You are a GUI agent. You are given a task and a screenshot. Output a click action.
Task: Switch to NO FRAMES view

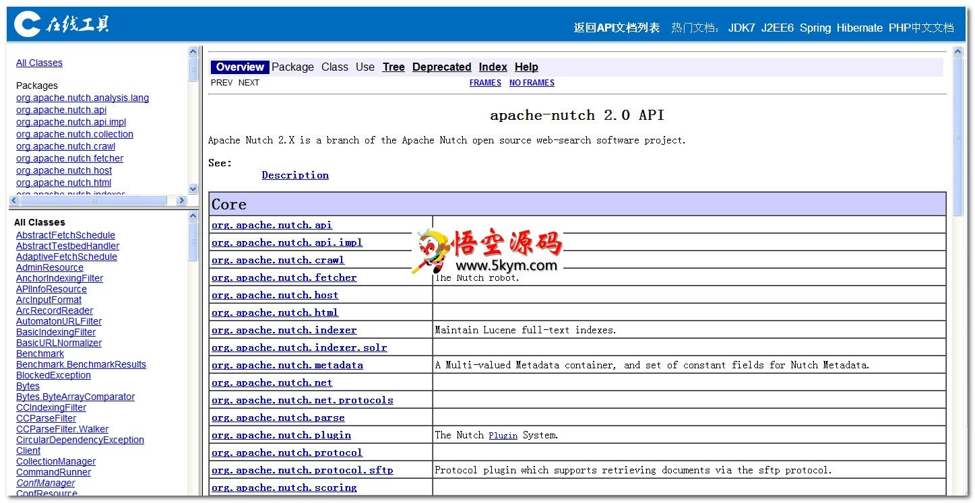(532, 83)
